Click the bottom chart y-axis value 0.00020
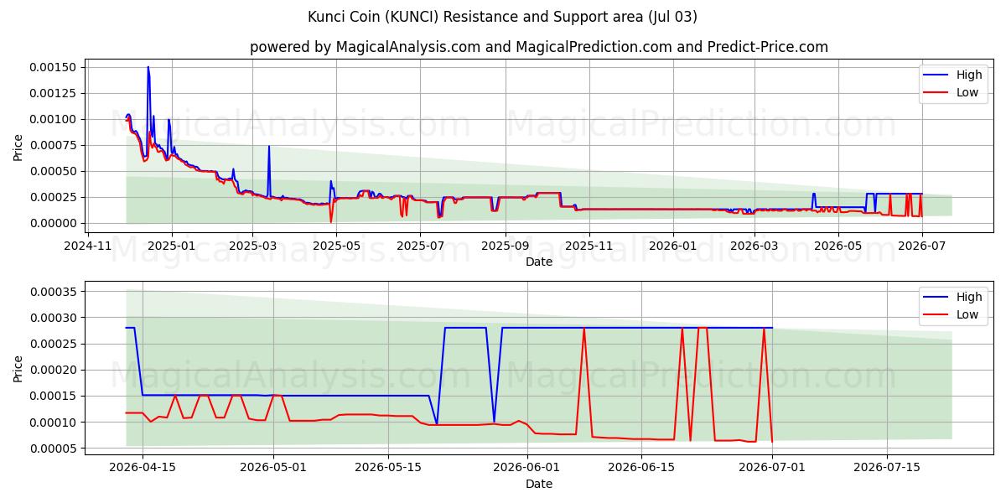1006x503 pixels. [55, 370]
